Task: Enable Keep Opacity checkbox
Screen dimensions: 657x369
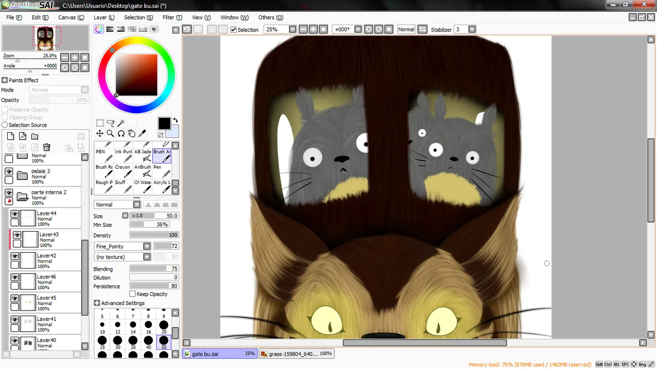Action: 132,294
